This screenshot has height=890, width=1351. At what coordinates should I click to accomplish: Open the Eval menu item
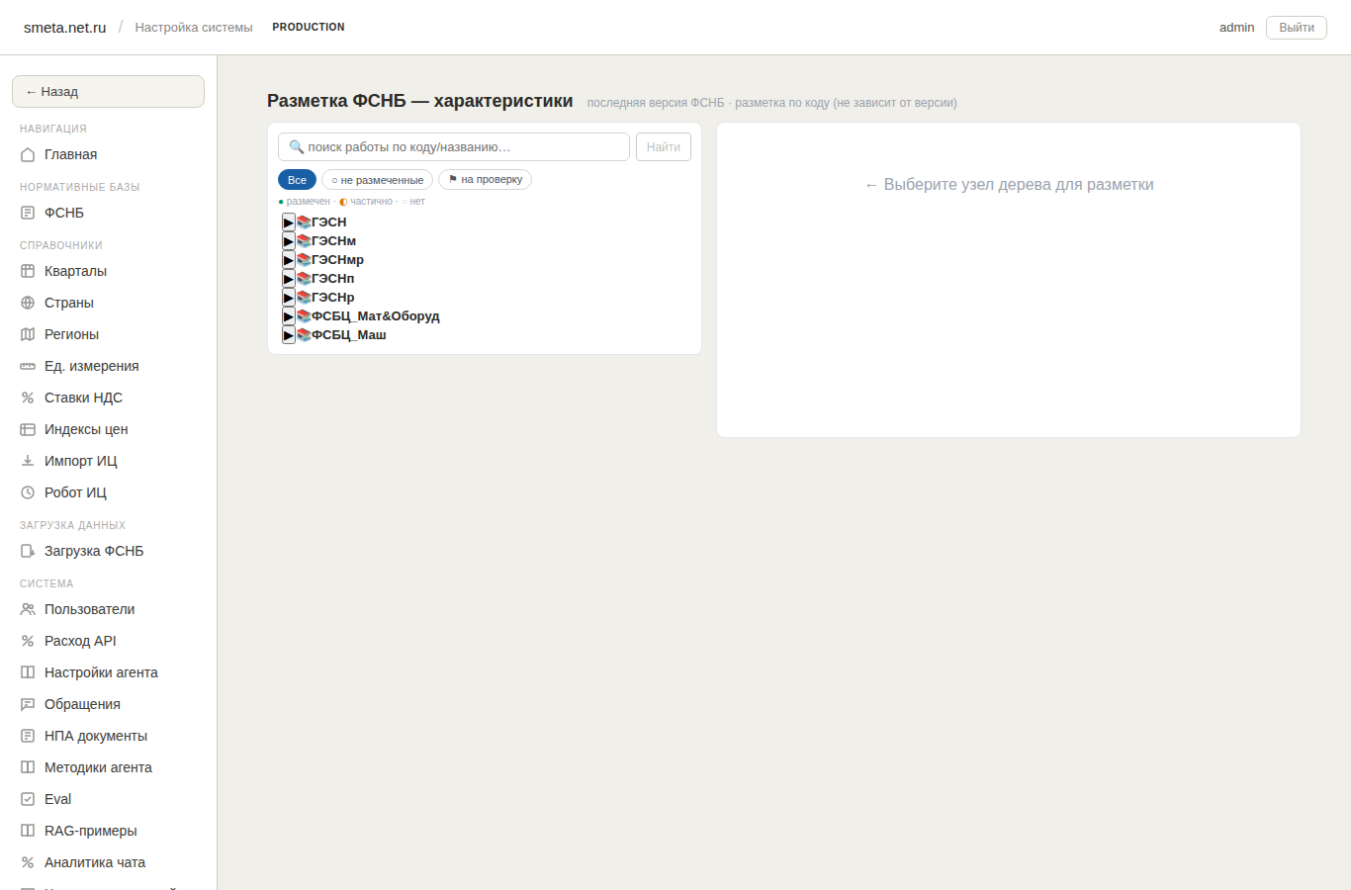(x=108, y=799)
